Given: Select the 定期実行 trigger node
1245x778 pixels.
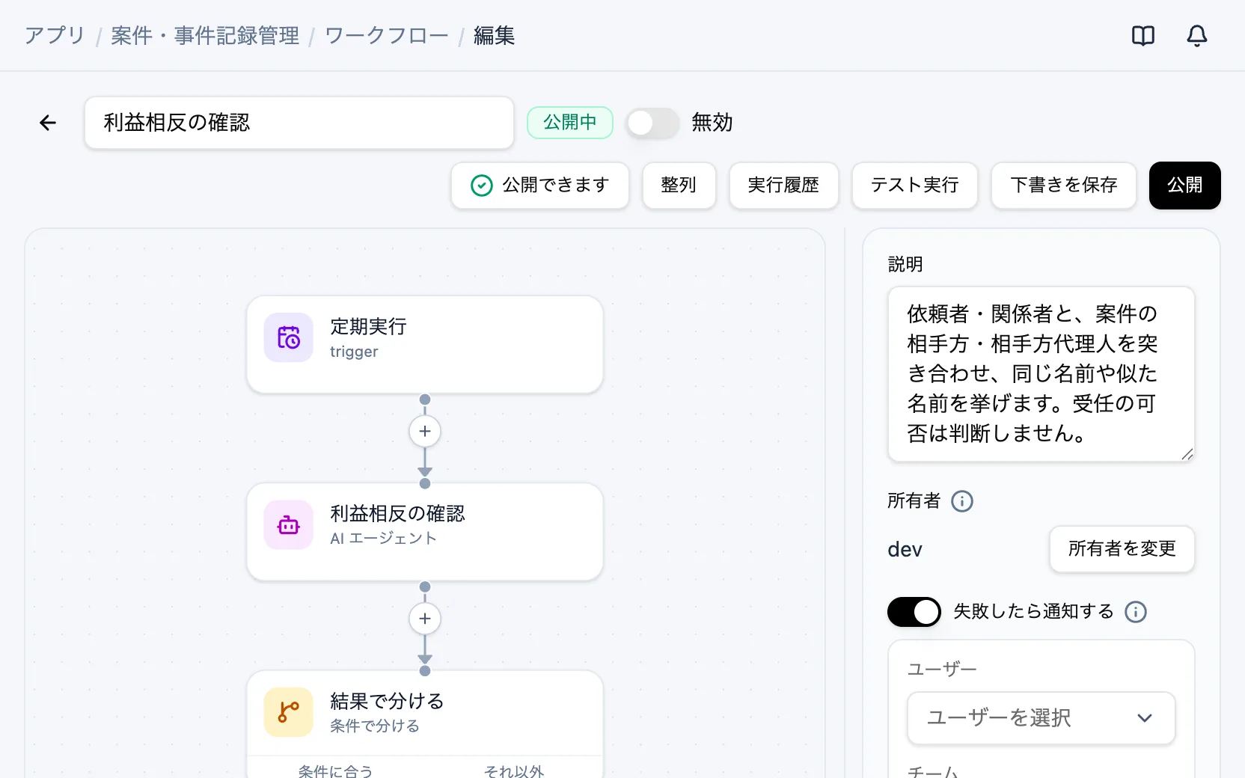Looking at the screenshot, I should tap(425, 345).
